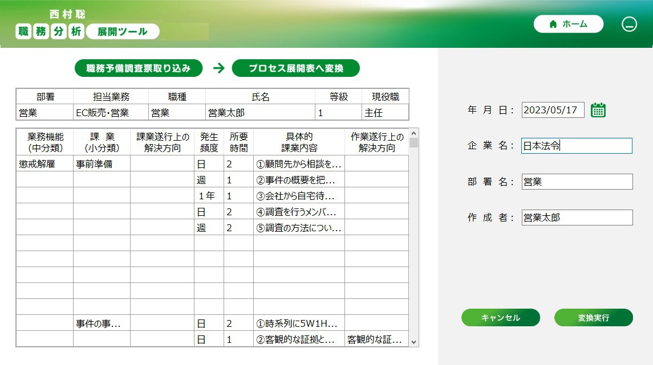This screenshot has height=365, width=653.
Task: Click the 具体的課業内容 column header
Action: 299,142
